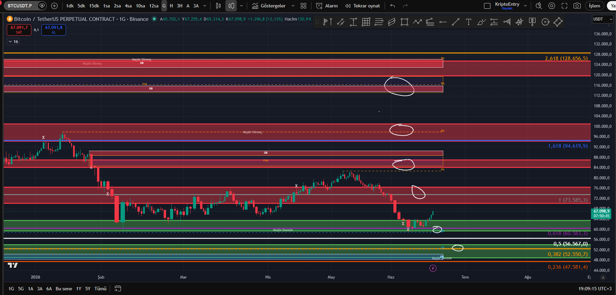Set the range to Bu sene
This screenshot has width=616, height=295.
[x=63, y=289]
